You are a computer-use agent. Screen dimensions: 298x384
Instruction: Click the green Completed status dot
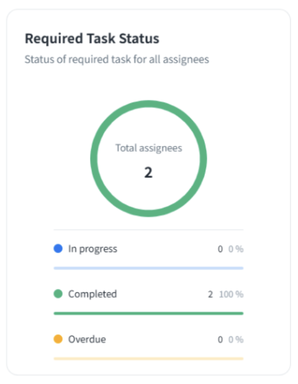pos(58,293)
